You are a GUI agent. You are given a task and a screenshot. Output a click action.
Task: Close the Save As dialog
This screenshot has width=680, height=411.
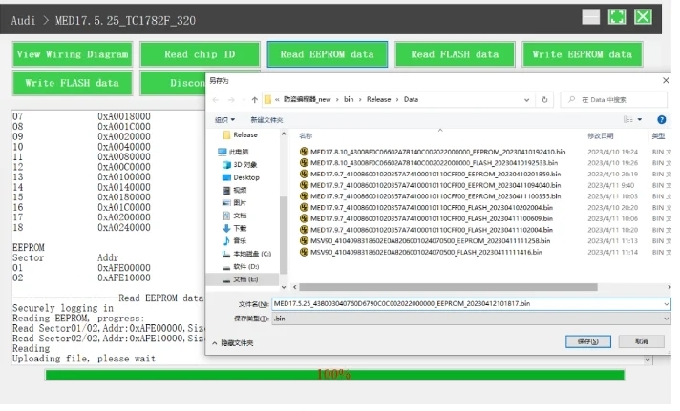pyautogui.click(x=666, y=80)
